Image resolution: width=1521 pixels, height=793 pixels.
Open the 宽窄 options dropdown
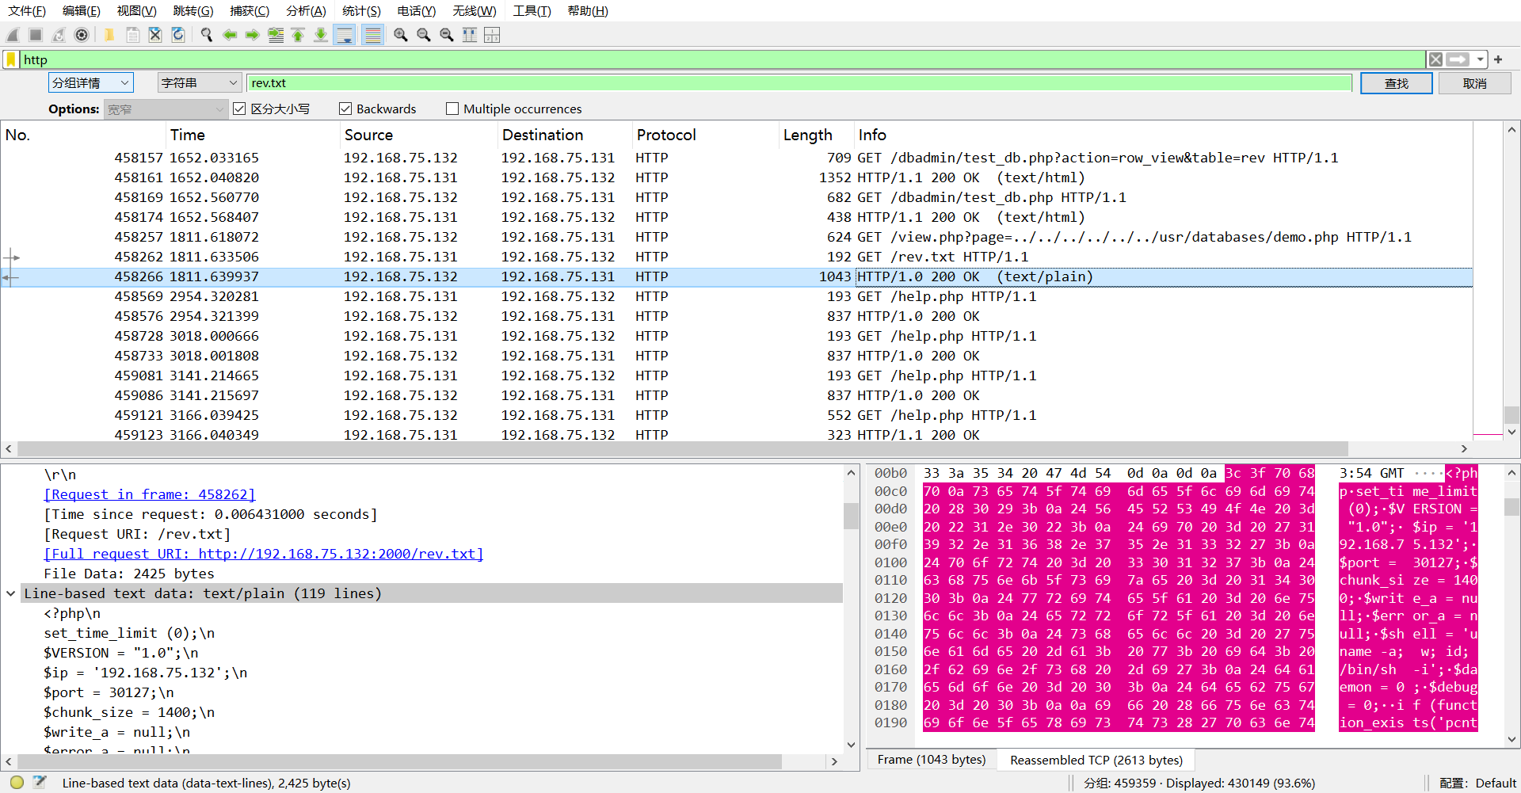pyautogui.click(x=166, y=109)
